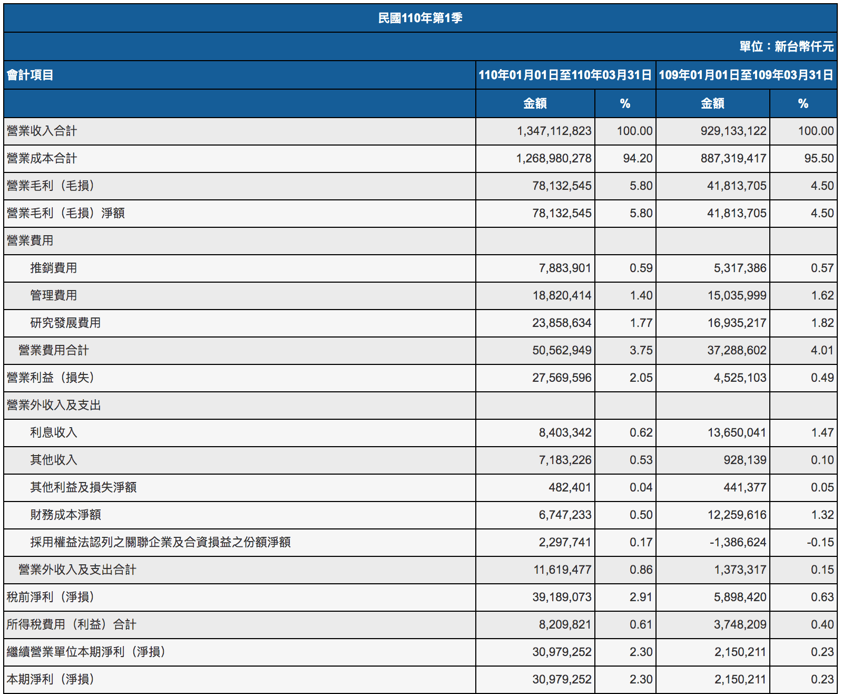Click the 6,747,233 finance cost value

(565, 515)
